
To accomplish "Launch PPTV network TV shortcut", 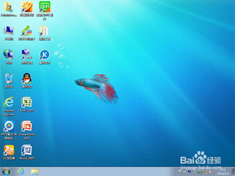I will pos(9,130).
